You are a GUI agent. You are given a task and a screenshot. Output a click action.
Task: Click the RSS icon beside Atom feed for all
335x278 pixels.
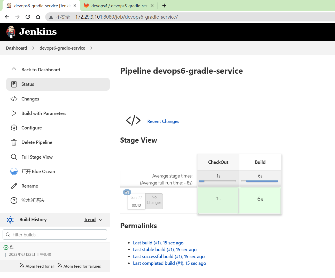coord(22,266)
